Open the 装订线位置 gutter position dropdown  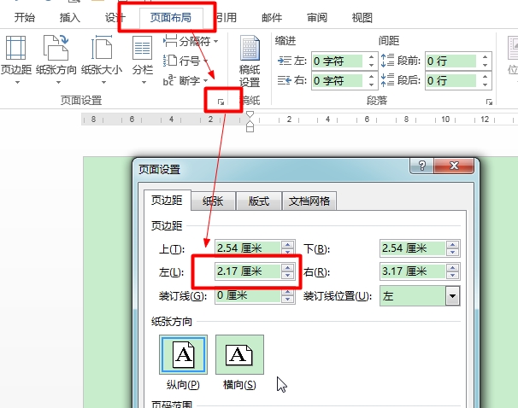click(x=452, y=296)
